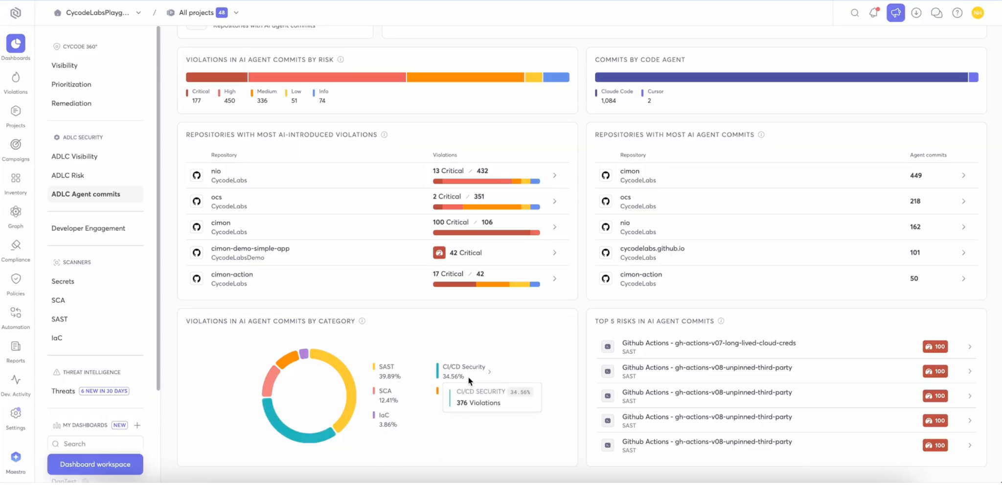The width and height of the screenshot is (1002, 485).
Task: Click info icon beside Most AI Agent Commits
Action: click(761, 135)
